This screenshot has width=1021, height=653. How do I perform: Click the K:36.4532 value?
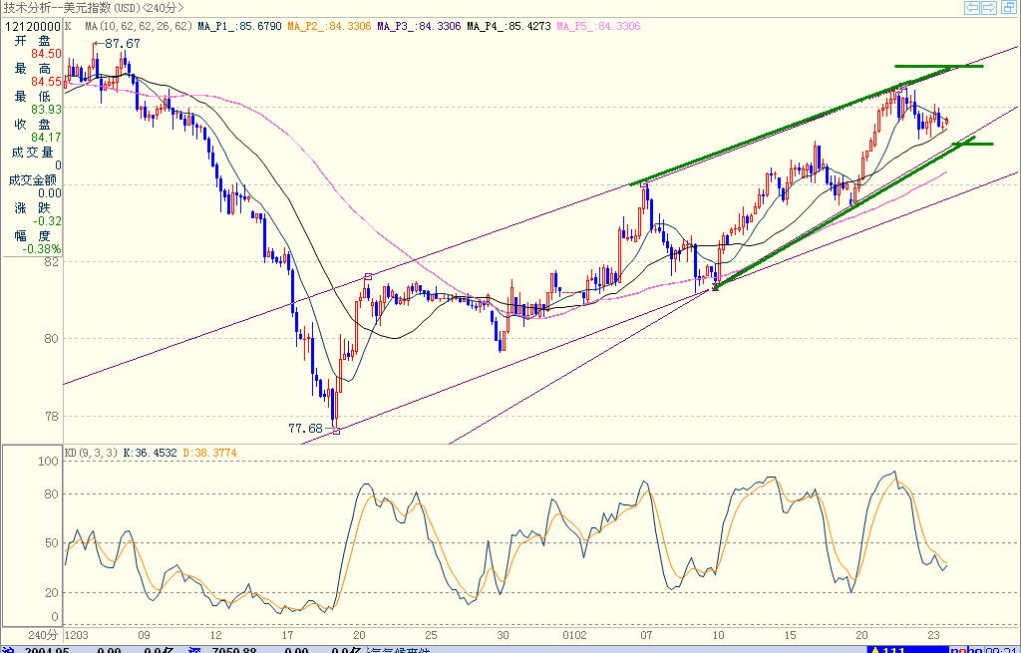pyautogui.click(x=150, y=453)
